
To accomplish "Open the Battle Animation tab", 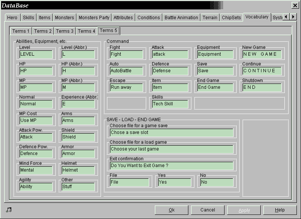I will pos(181,18).
